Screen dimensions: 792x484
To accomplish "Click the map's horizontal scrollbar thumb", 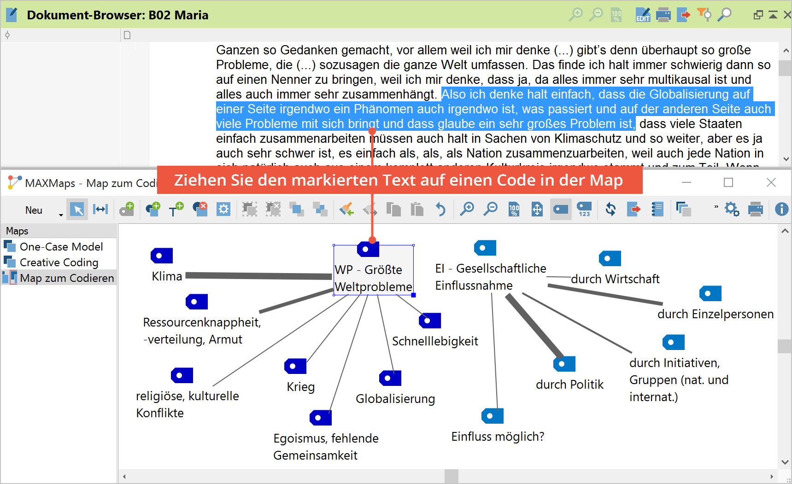I will pos(452,477).
